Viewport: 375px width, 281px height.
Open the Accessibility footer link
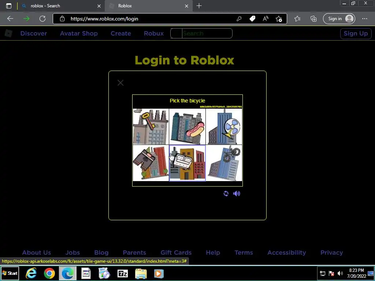[x=287, y=252]
